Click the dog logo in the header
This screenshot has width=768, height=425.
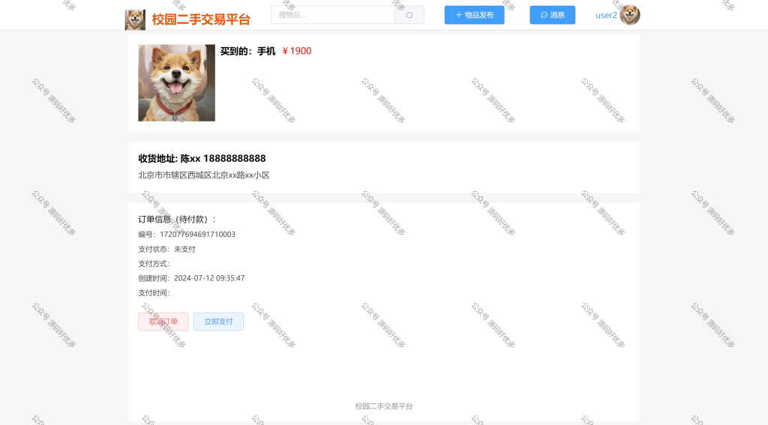pyautogui.click(x=135, y=19)
